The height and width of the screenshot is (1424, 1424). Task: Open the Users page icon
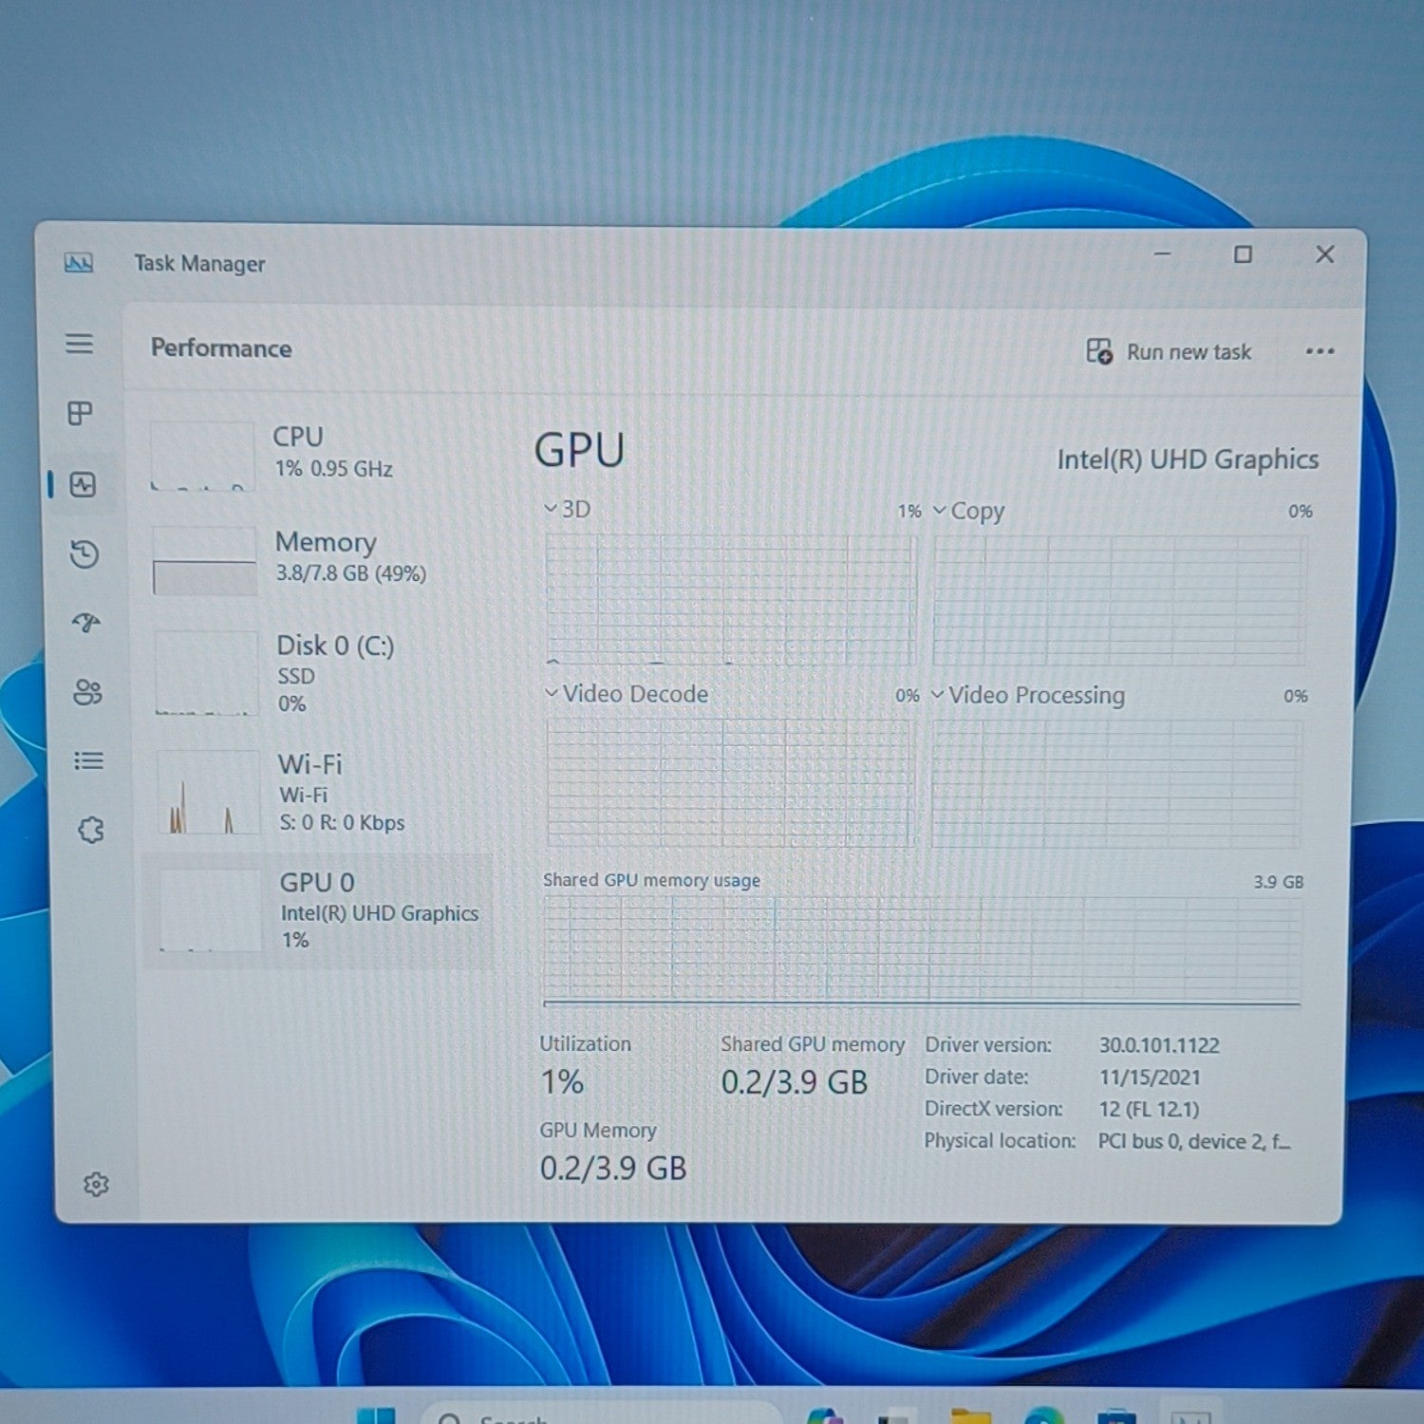pyautogui.click(x=87, y=692)
